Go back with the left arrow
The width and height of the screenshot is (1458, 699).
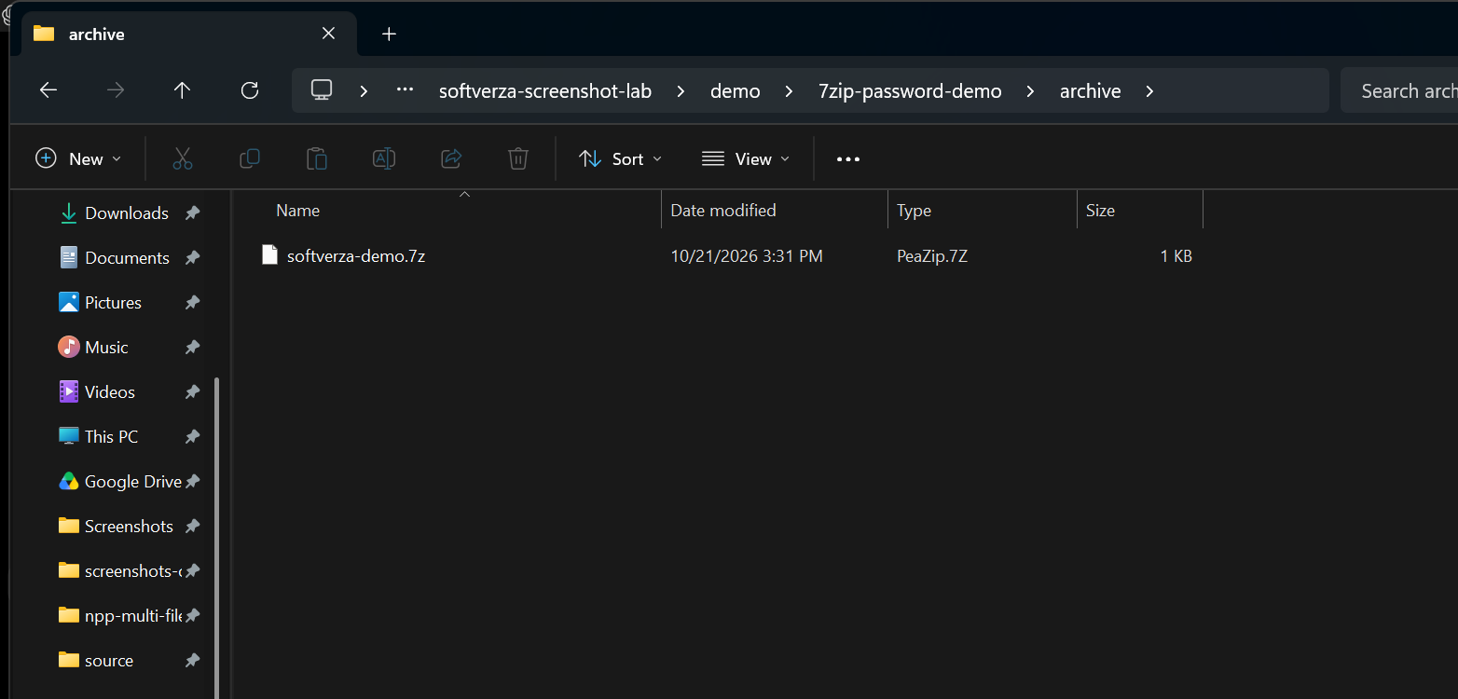coord(48,90)
